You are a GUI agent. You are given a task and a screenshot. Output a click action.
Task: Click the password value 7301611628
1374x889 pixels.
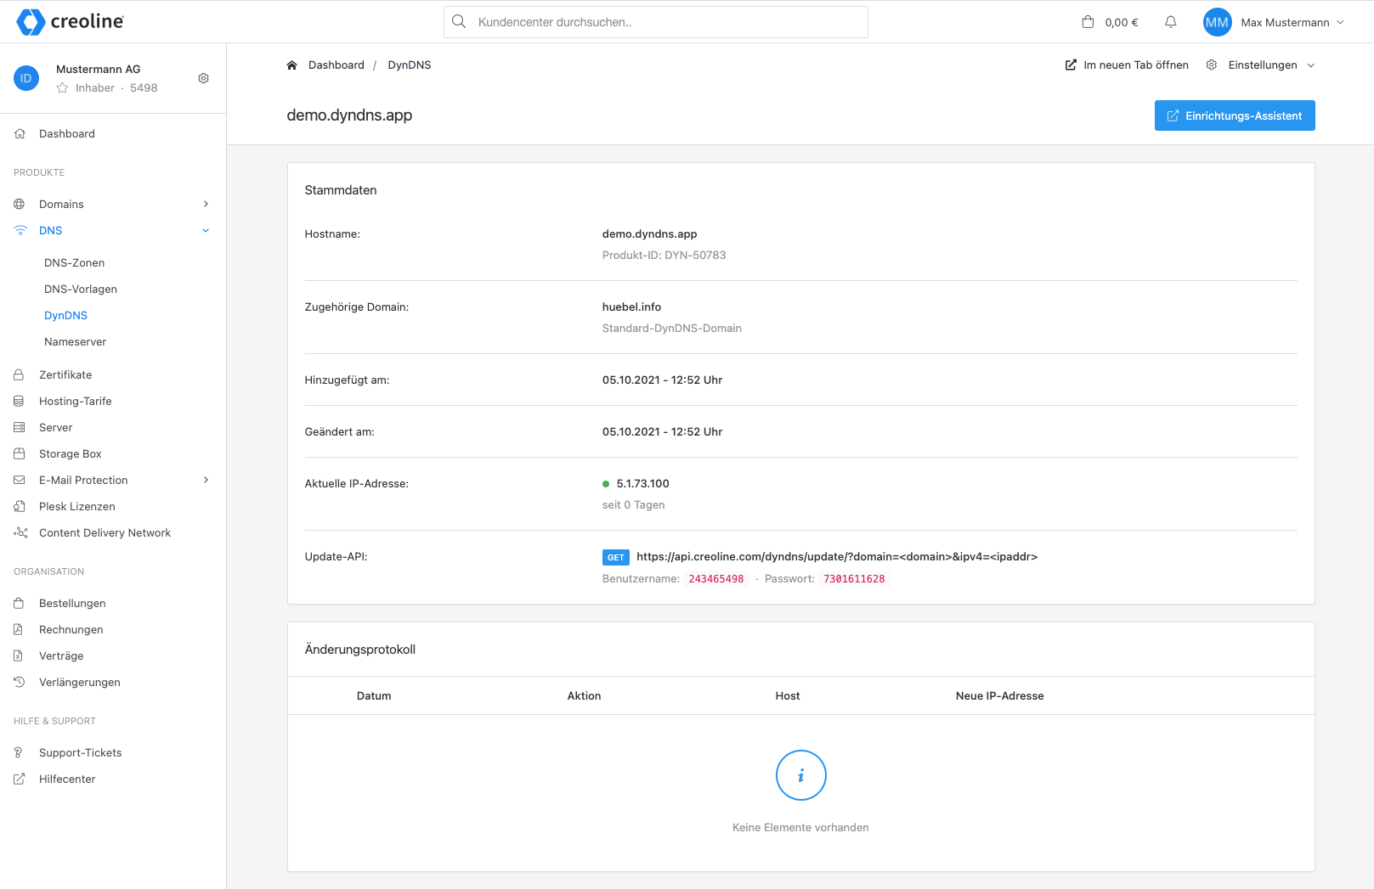[x=854, y=579]
